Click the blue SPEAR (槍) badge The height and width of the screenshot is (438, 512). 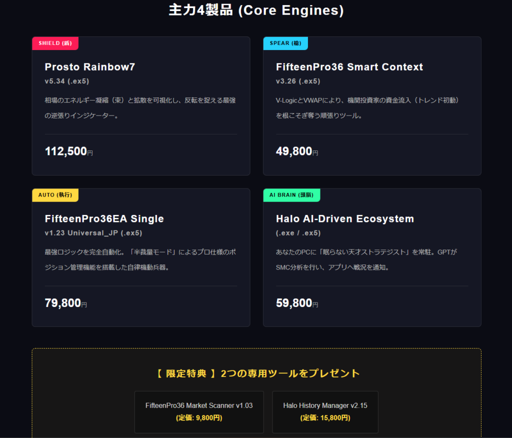point(285,43)
